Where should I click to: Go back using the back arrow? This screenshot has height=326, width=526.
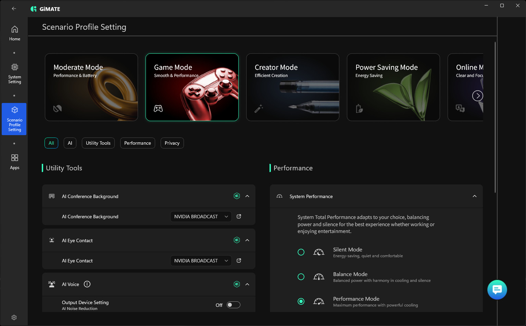pyautogui.click(x=14, y=9)
